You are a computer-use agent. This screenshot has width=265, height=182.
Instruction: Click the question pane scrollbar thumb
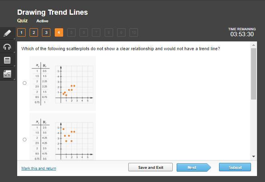(253, 74)
